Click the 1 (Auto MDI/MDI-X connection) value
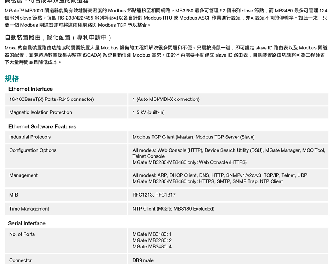 point(166,99)
